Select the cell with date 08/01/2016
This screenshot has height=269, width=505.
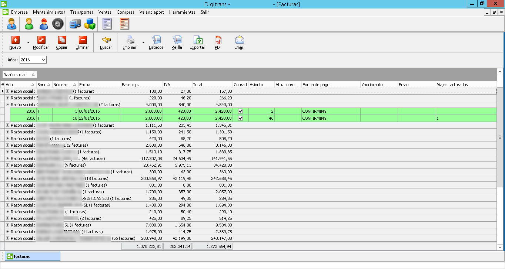pyautogui.click(x=100, y=111)
